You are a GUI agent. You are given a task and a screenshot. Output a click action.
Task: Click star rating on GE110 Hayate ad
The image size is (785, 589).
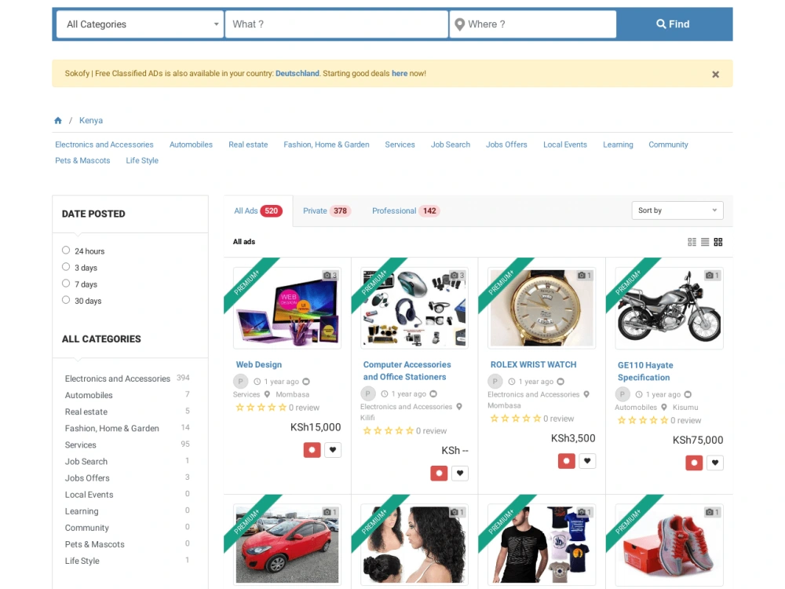[x=643, y=420]
